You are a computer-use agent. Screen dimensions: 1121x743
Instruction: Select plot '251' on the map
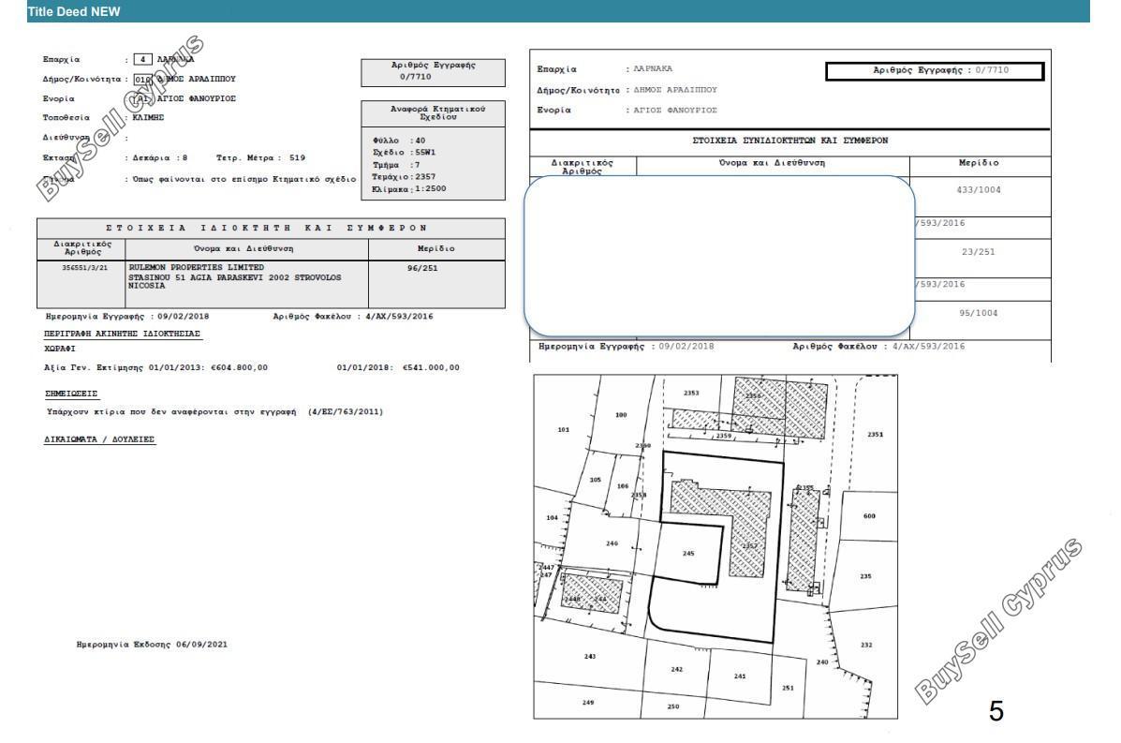(x=787, y=688)
